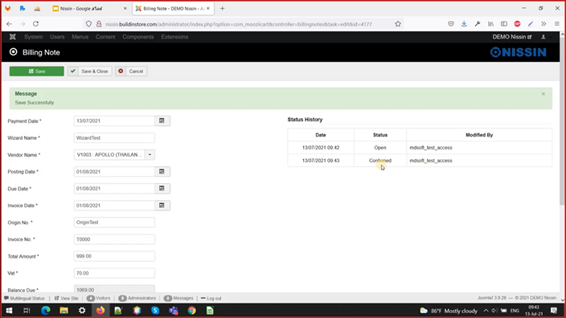Open Windows Start menu

pos(9,311)
